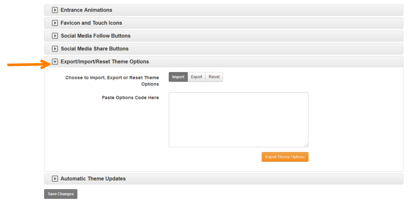Expand the Favicon and Touch Icons heading
Viewport: 419px width, 202px height.
[x=91, y=23]
